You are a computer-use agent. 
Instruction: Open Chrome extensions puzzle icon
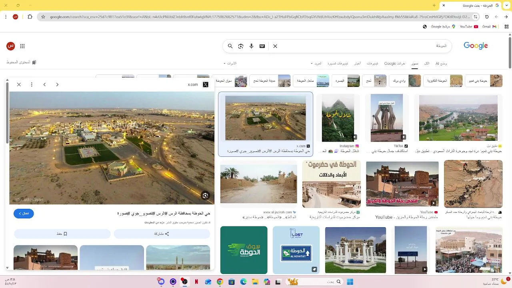(x=30, y=17)
